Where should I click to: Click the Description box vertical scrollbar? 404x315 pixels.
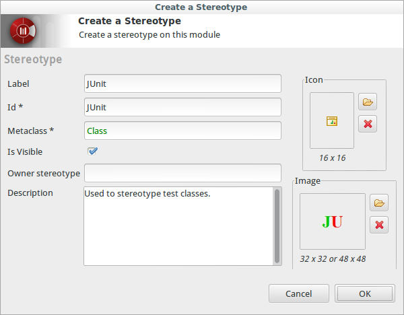click(x=277, y=225)
